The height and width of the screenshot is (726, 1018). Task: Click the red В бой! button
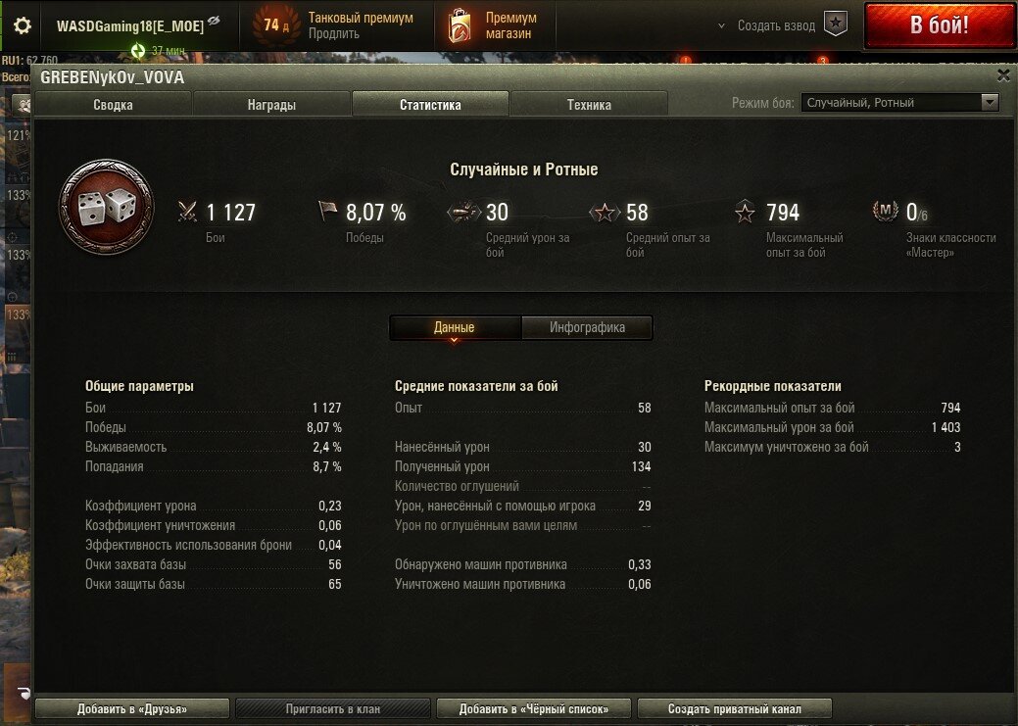tap(940, 25)
